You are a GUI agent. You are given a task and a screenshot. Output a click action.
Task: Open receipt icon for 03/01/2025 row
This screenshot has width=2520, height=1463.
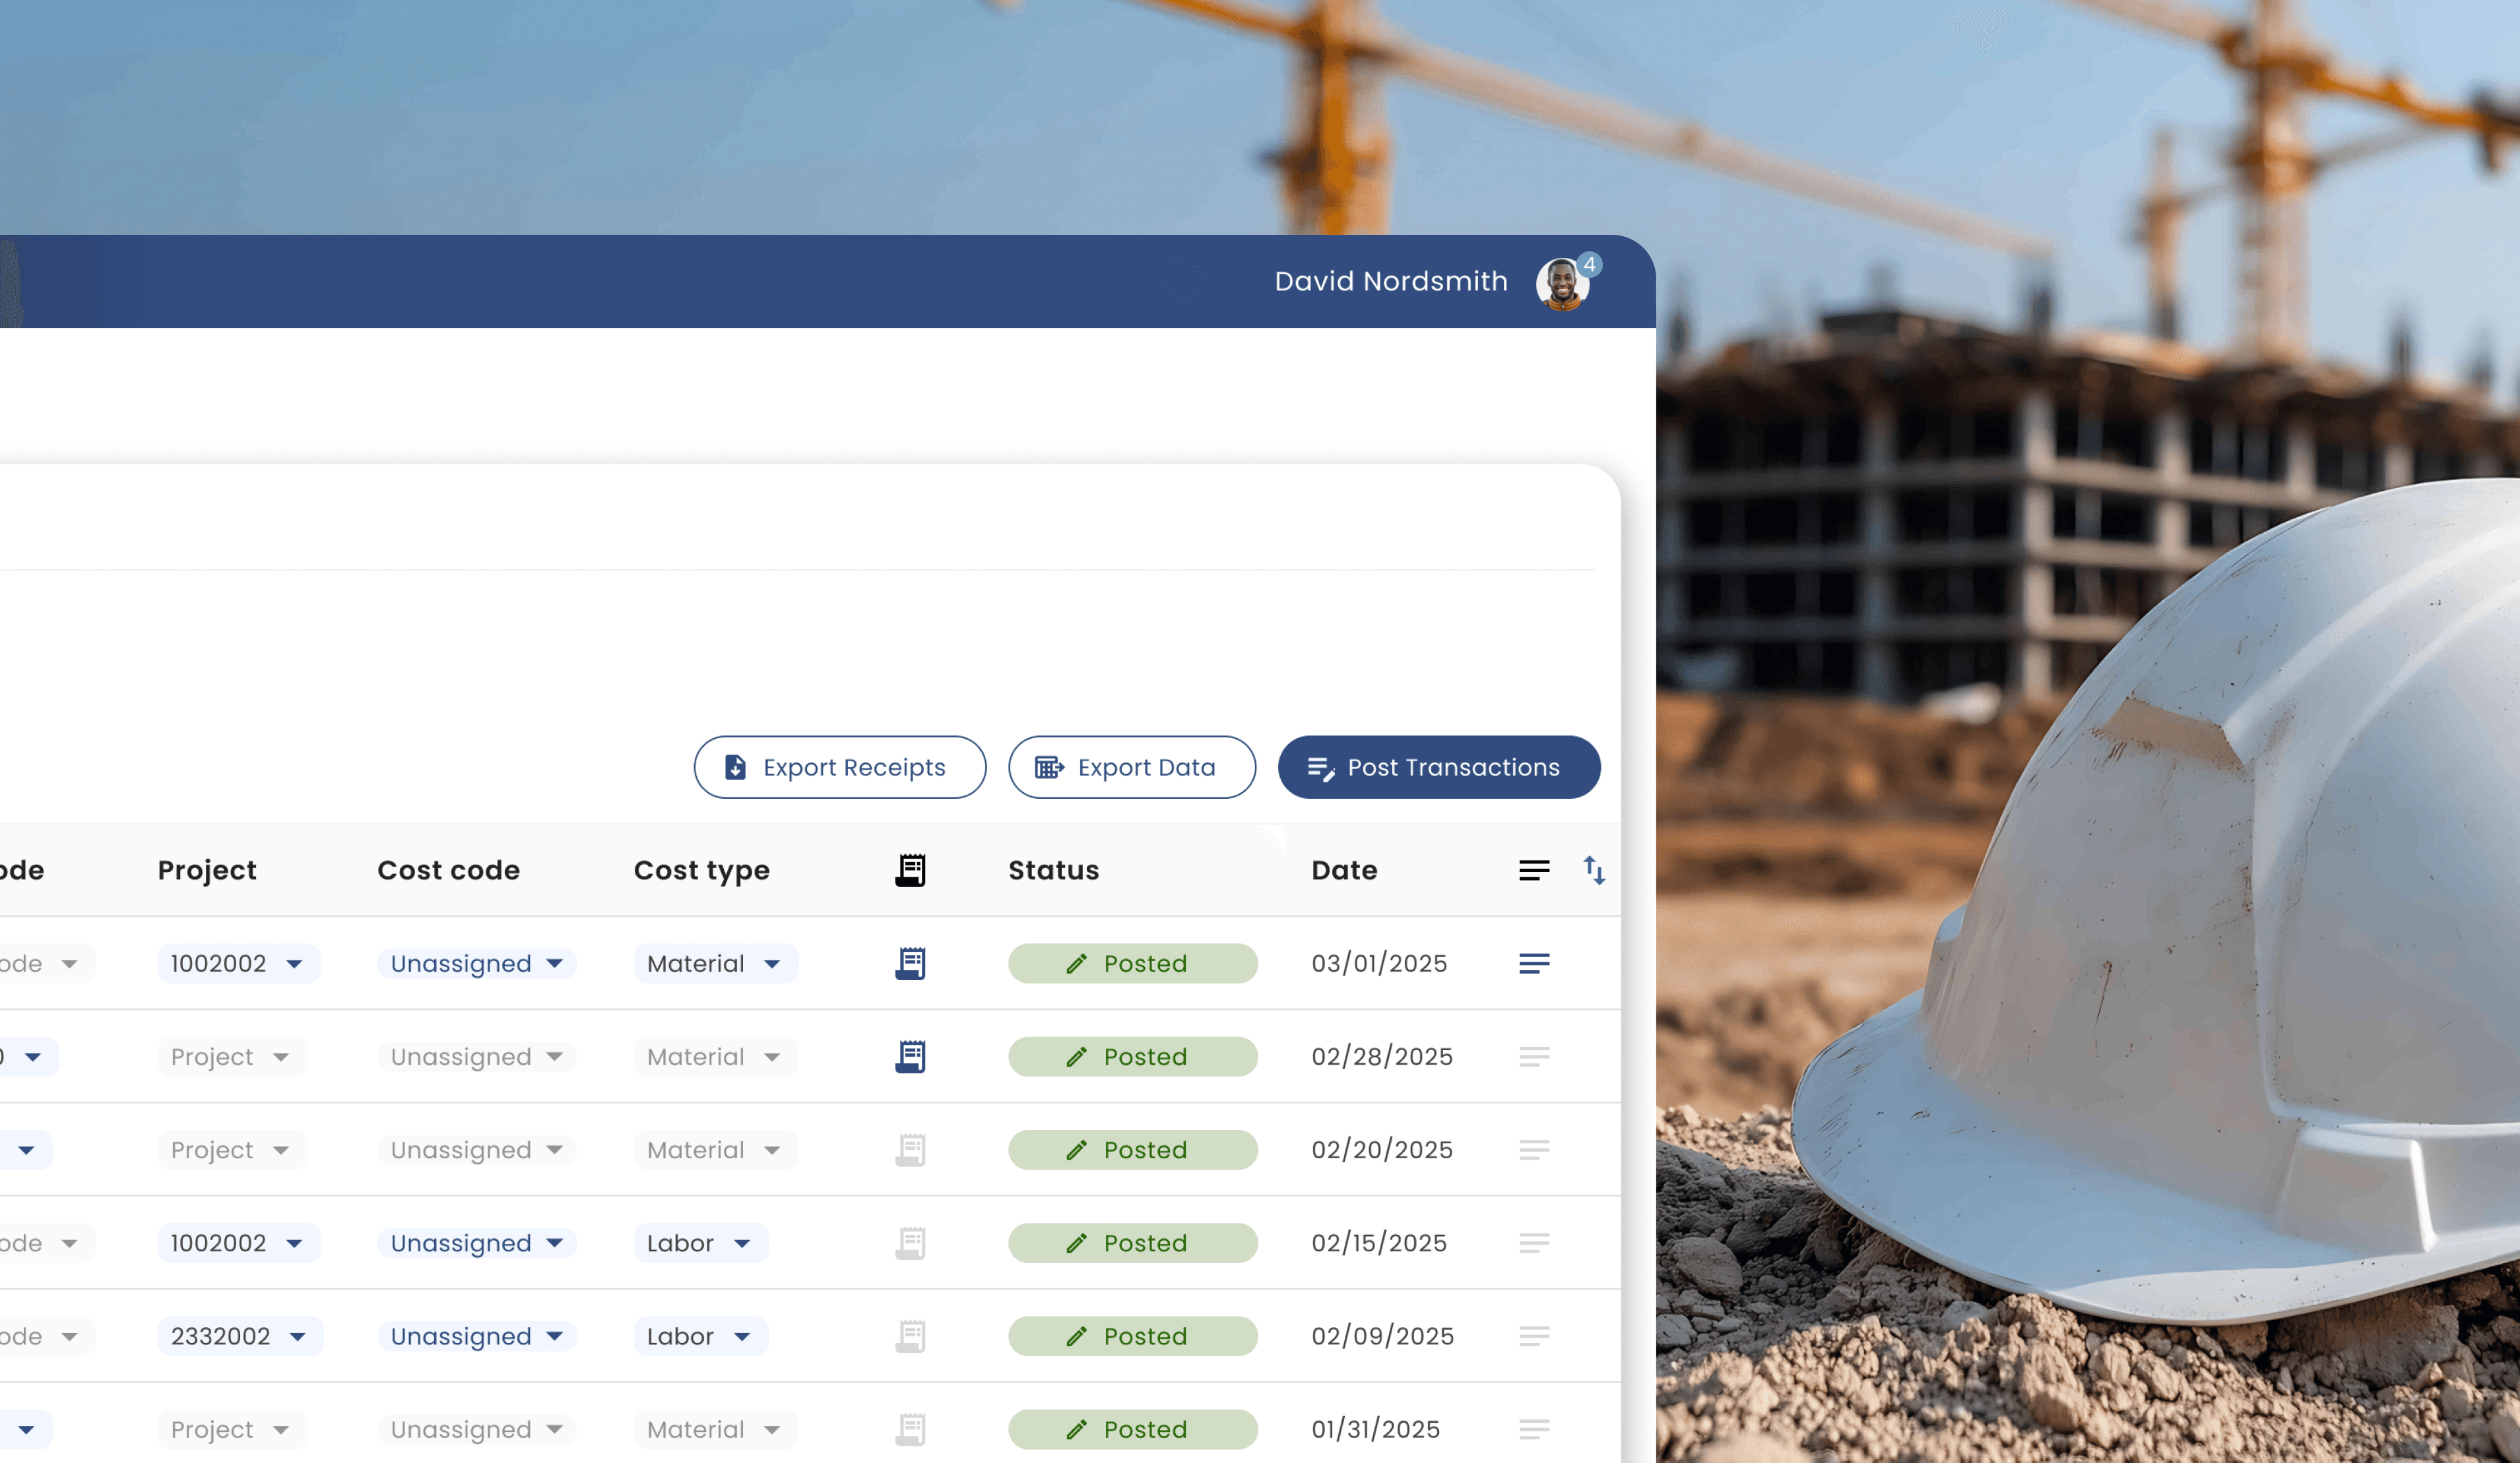point(910,963)
